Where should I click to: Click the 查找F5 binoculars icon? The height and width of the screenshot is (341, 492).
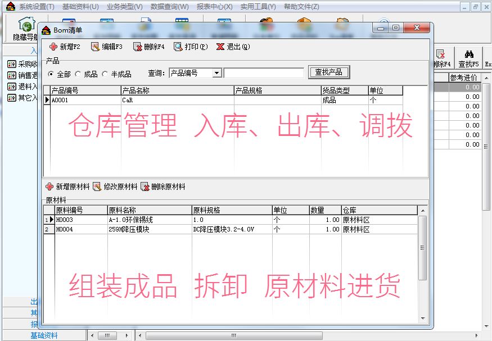point(468,54)
